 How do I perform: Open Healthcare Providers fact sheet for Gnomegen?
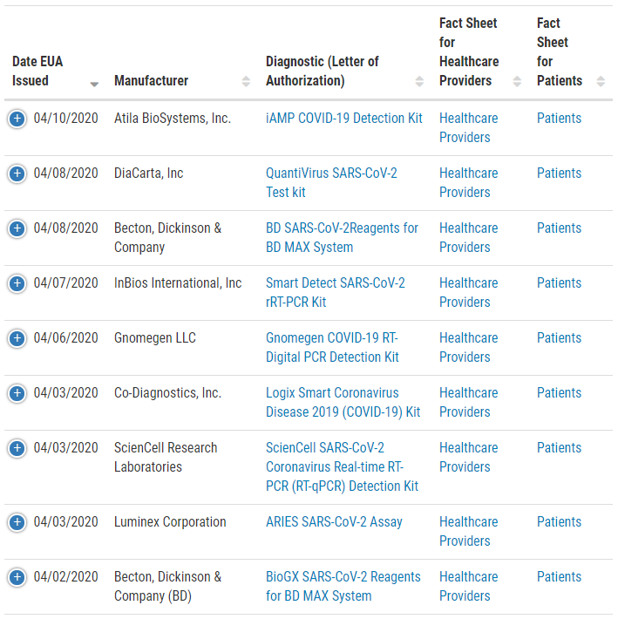point(468,347)
